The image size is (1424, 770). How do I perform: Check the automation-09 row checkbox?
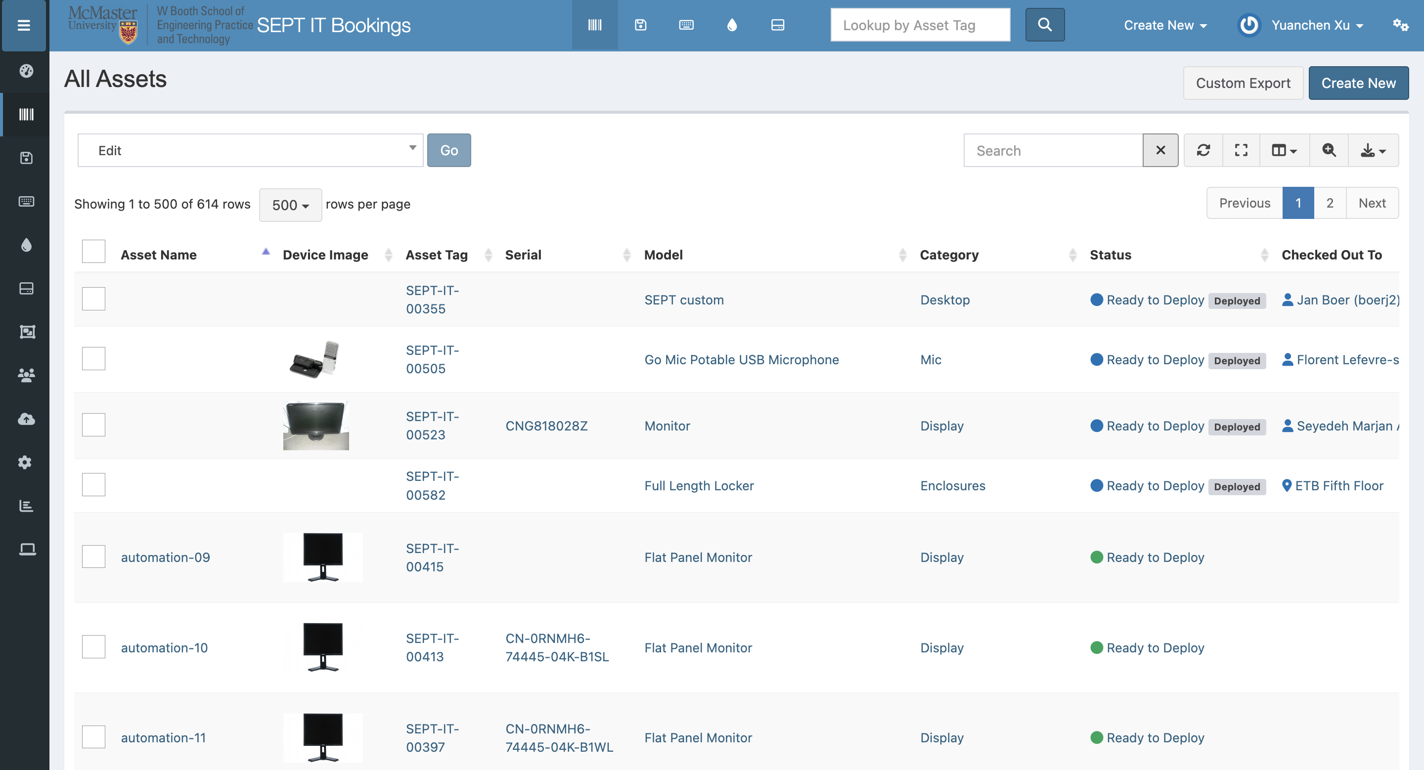(93, 557)
